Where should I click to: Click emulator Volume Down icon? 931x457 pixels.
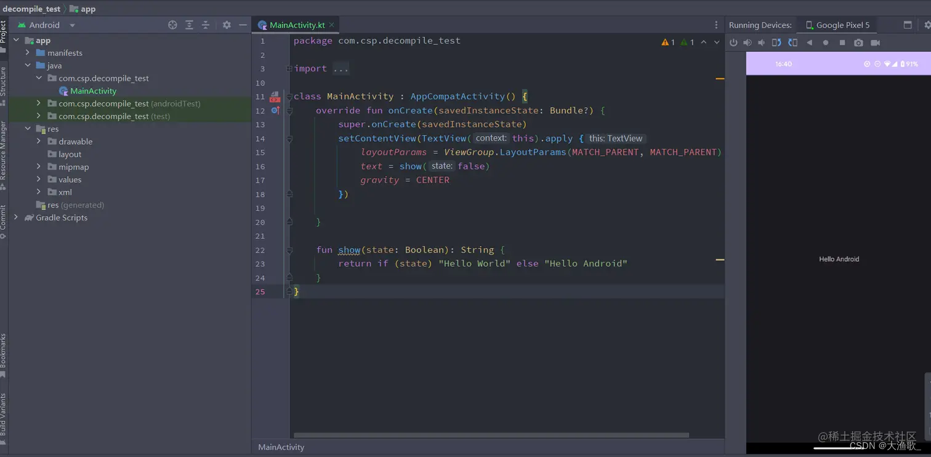click(762, 42)
